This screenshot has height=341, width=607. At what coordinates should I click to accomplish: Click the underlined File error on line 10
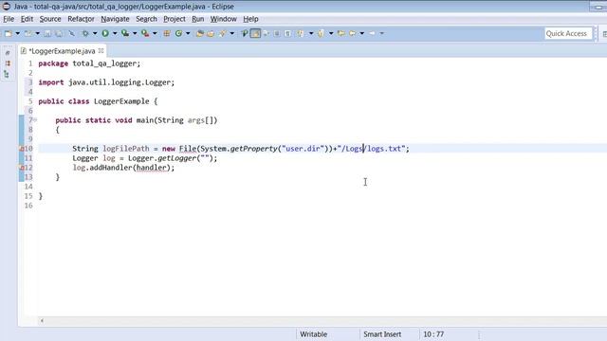[188, 149]
